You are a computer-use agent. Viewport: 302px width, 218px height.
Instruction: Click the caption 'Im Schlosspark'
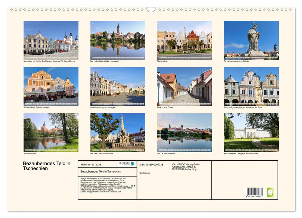point(30,154)
